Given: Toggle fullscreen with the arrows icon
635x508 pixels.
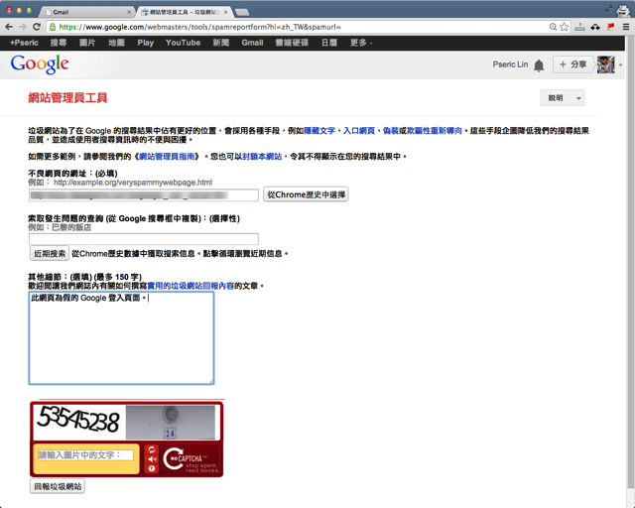Looking at the screenshot, I should coord(608,9).
